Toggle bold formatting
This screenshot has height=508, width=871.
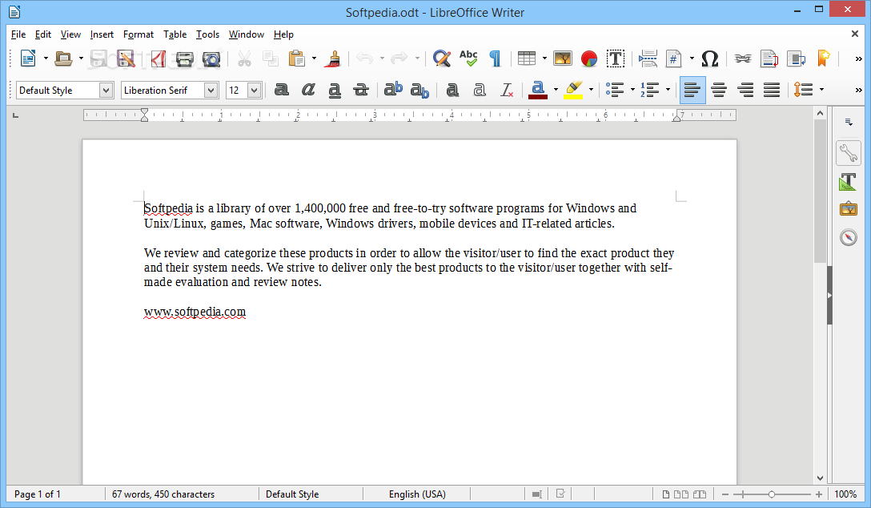pyautogui.click(x=282, y=90)
